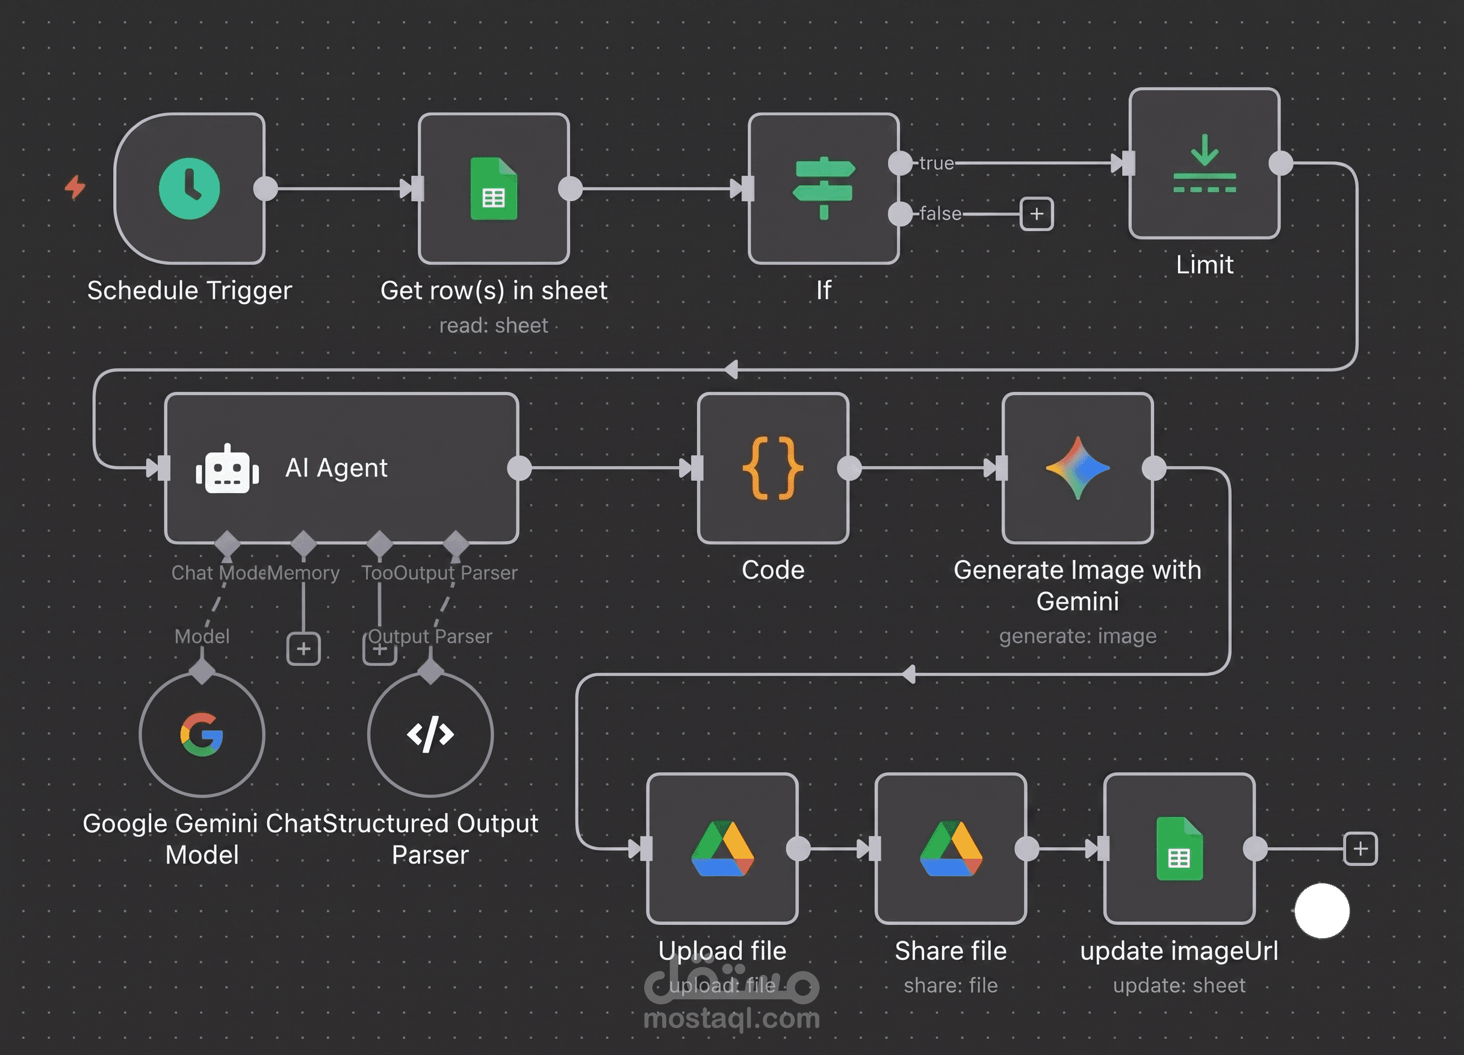Click the false output handle of the If node

pyautogui.click(x=901, y=214)
